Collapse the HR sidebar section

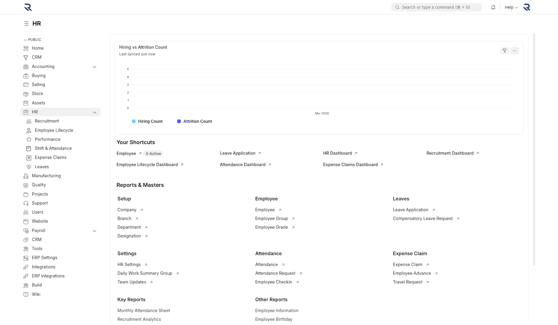[95, 112]
